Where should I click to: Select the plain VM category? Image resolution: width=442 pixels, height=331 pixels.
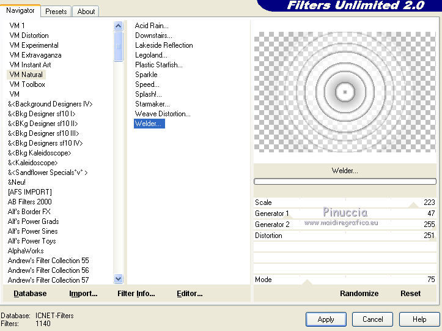15,94
